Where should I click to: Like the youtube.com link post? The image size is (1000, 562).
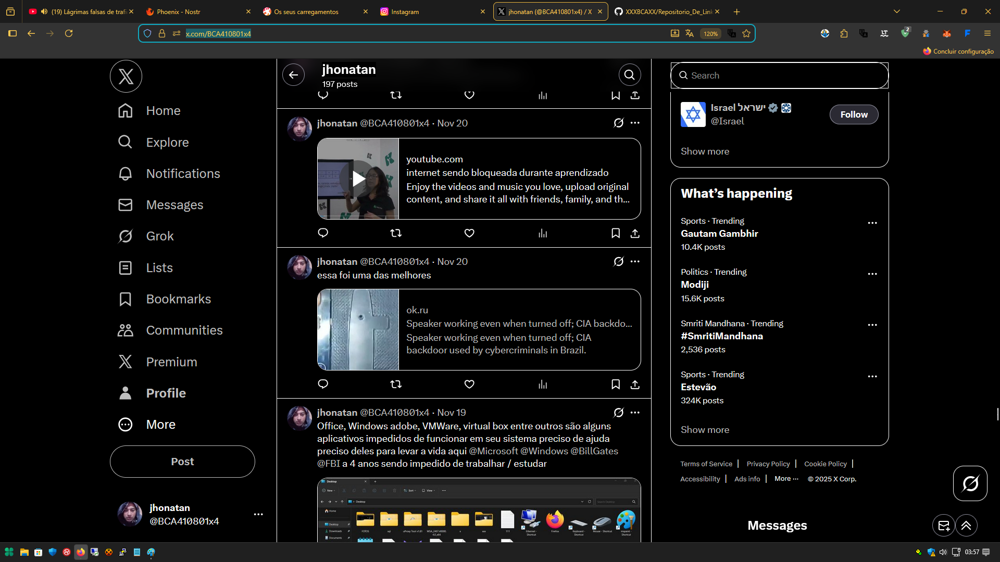coord(469,233)
